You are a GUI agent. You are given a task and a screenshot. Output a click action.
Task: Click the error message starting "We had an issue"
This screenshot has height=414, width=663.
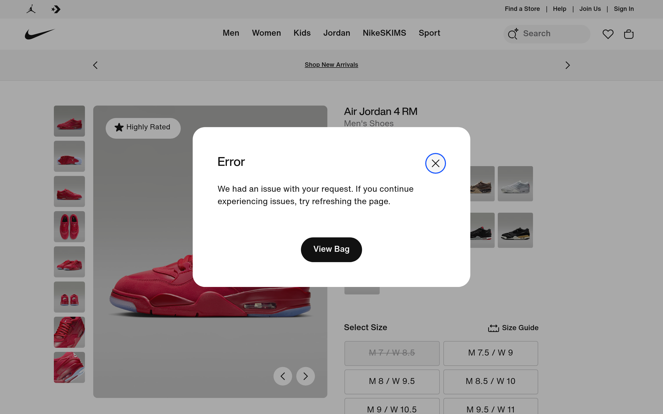point(315,195)
